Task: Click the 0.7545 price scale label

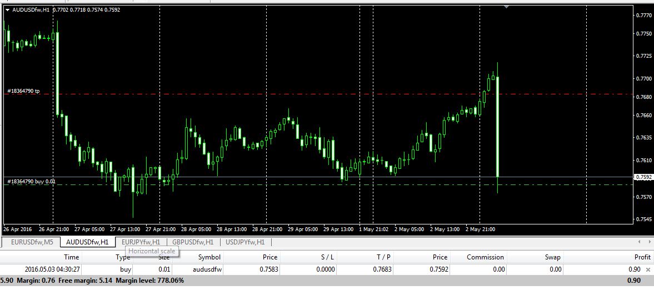Action: tap(644, 219)
